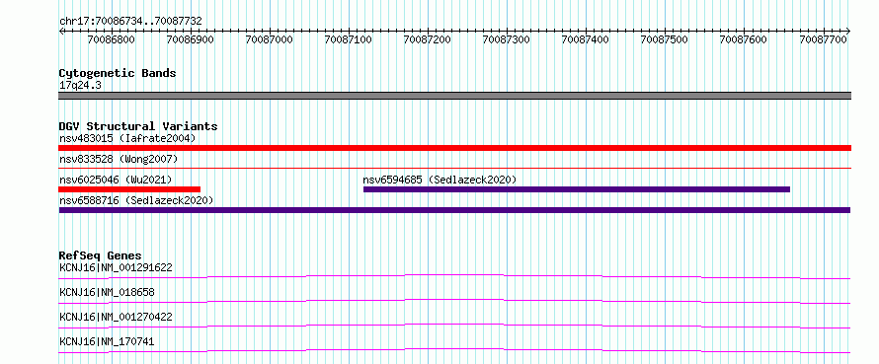This screenshot has height=364, width=879.
Task: Click ruler position 70087700
Action: [x=823, y=39]
